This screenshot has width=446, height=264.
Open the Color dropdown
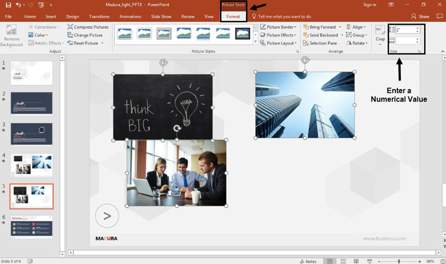coord(38,35)
